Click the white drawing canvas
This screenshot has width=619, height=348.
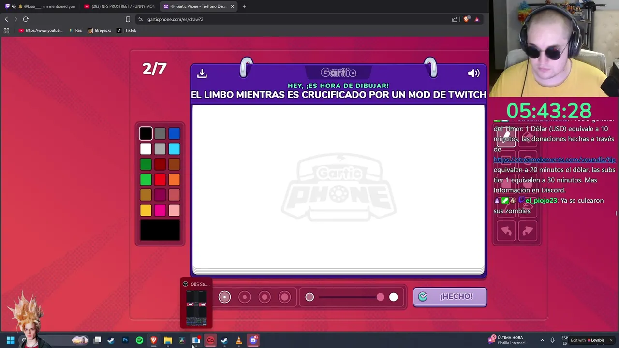[x=339, y=186]
